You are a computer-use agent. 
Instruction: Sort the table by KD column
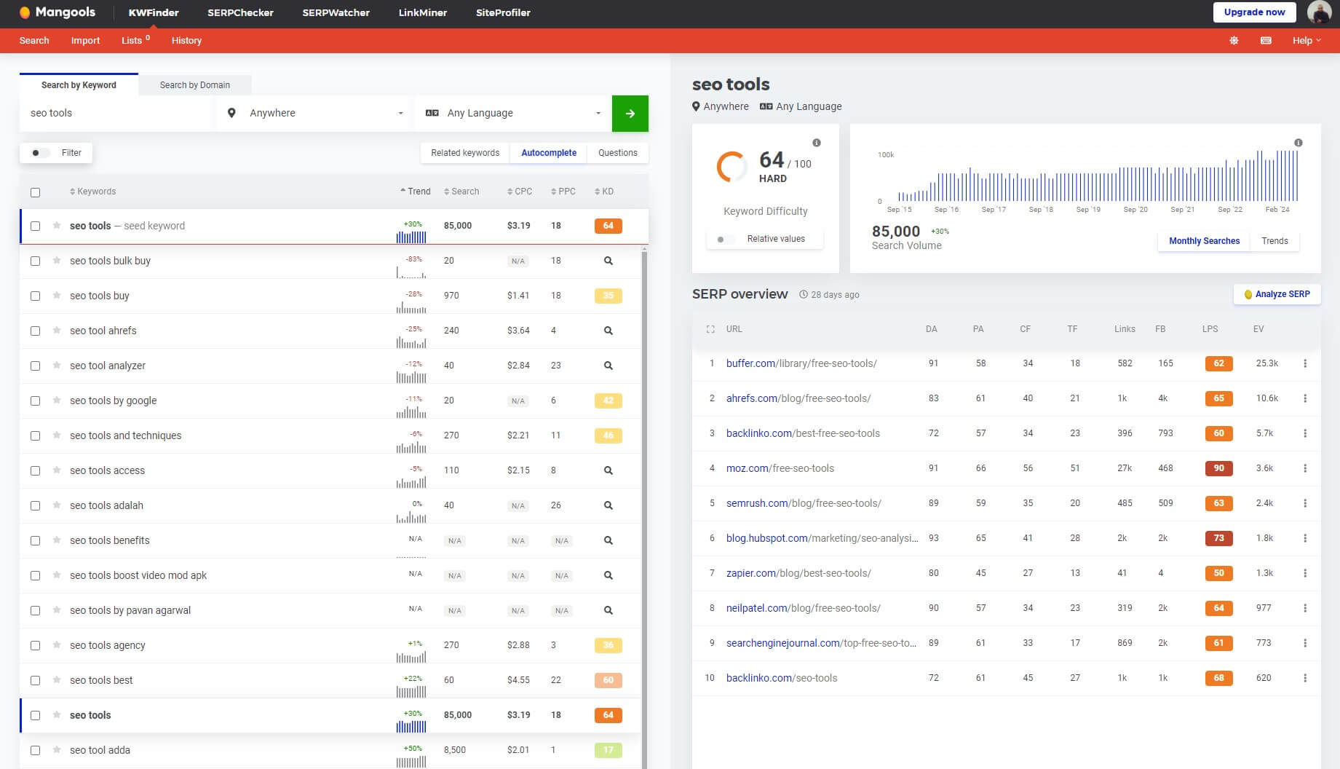click(604, 192)
